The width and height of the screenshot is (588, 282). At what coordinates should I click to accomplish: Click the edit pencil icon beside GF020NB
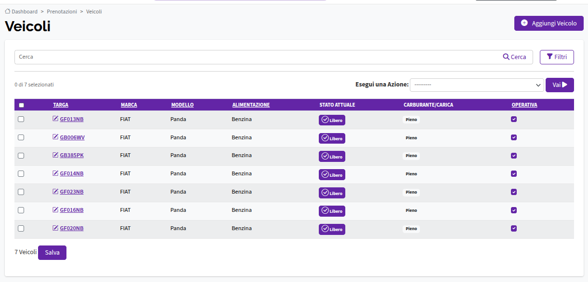pos(55,228)
